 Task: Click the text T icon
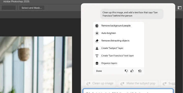point(97,56)
